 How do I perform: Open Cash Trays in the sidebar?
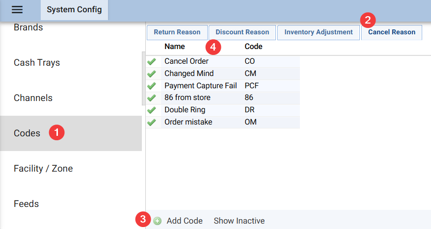coord(37,63)
